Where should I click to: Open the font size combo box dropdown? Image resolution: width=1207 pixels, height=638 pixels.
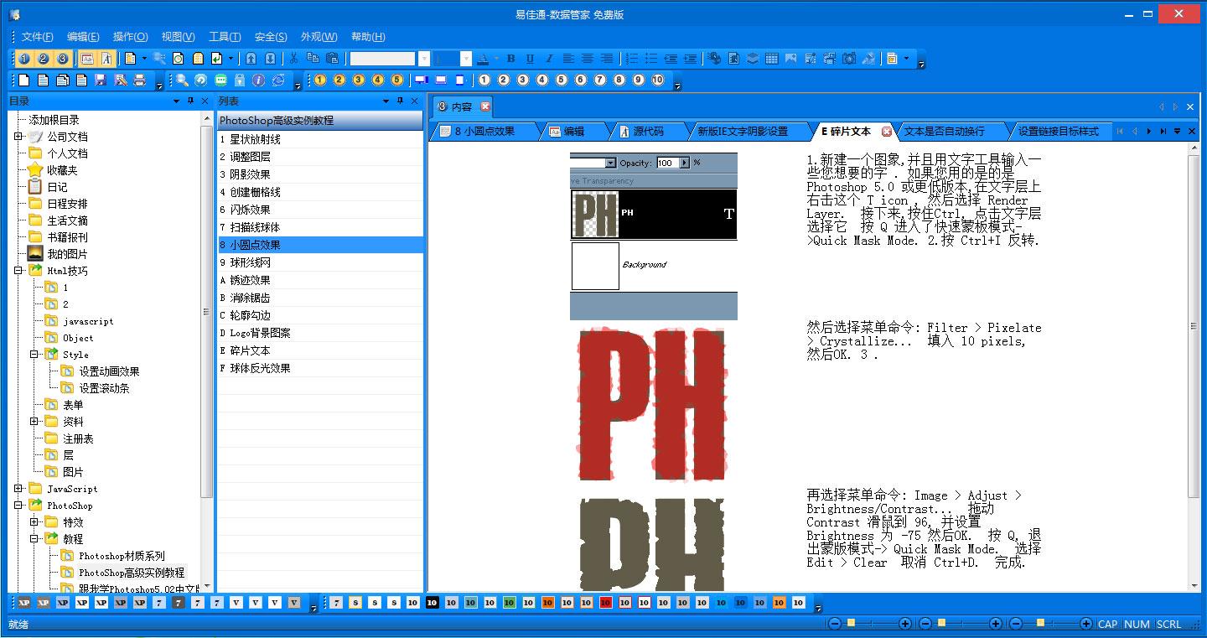pos(466,59)
